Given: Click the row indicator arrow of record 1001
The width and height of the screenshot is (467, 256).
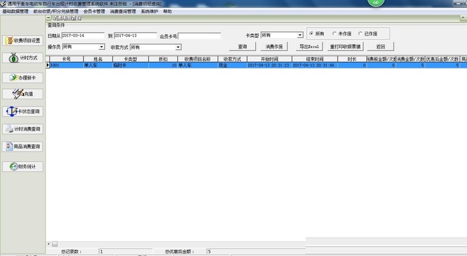Looking at the screenshot, I should pyautogui.click(x=47, y=65).
